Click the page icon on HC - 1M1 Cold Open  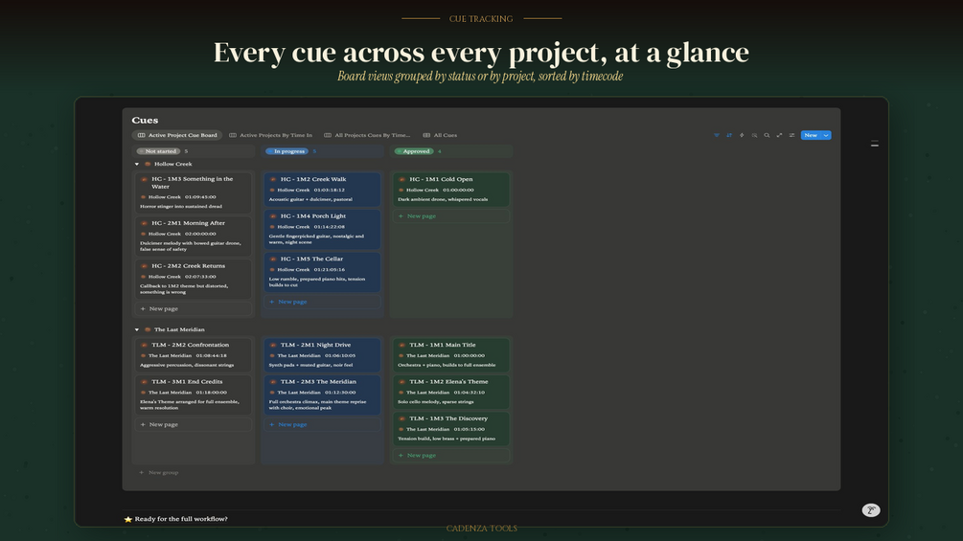tap(402, 179)
